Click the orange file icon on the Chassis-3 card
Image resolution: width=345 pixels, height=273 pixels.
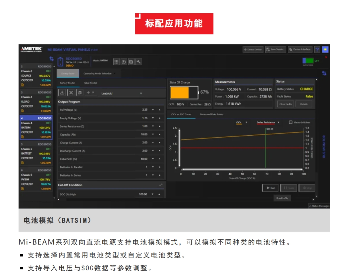click(x=23, y=111)
